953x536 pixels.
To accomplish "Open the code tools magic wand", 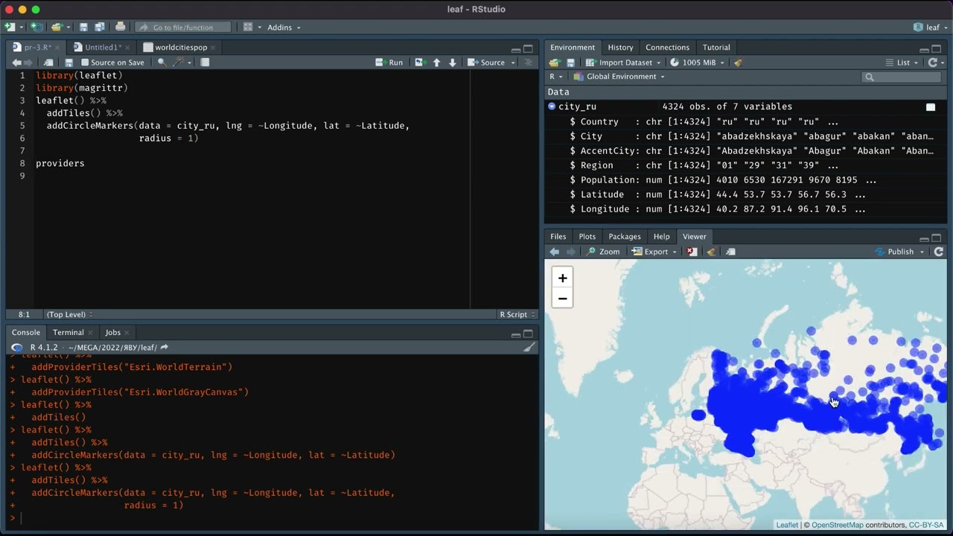I will [x=179, y=63].
